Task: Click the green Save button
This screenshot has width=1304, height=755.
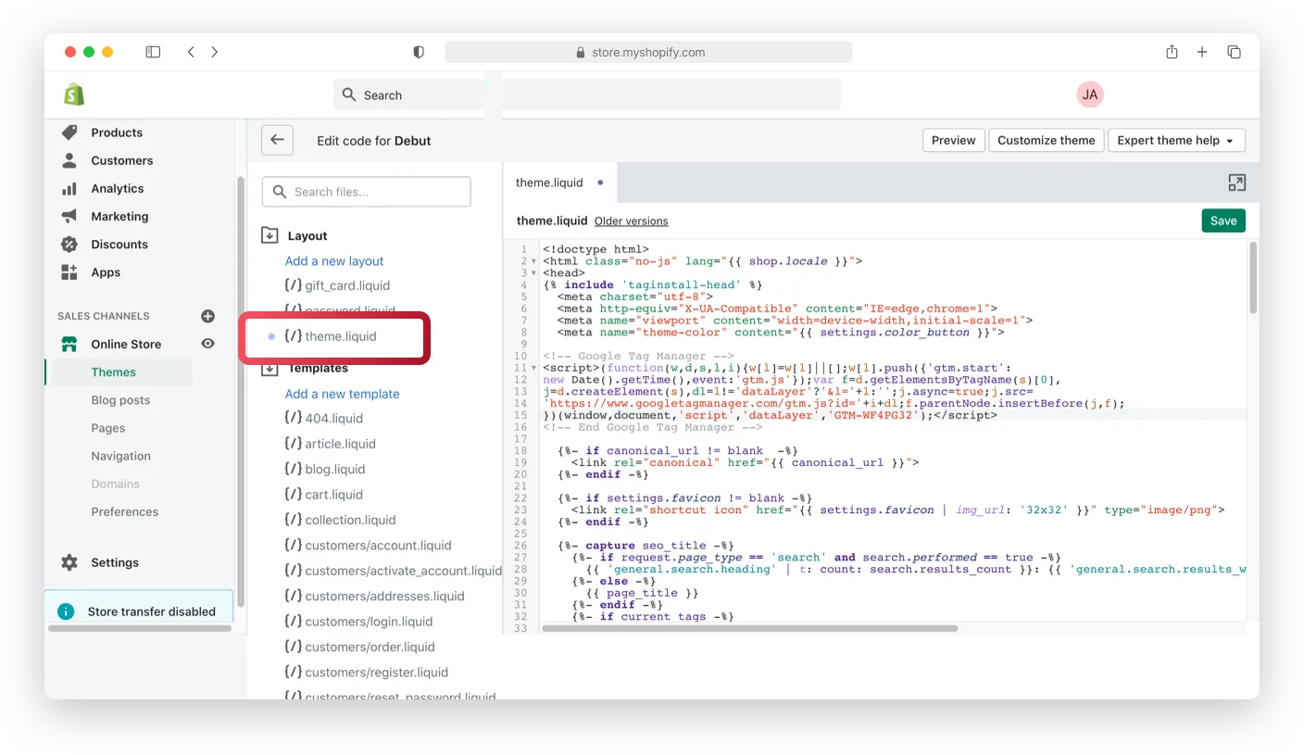Action: click(1222, 220)
